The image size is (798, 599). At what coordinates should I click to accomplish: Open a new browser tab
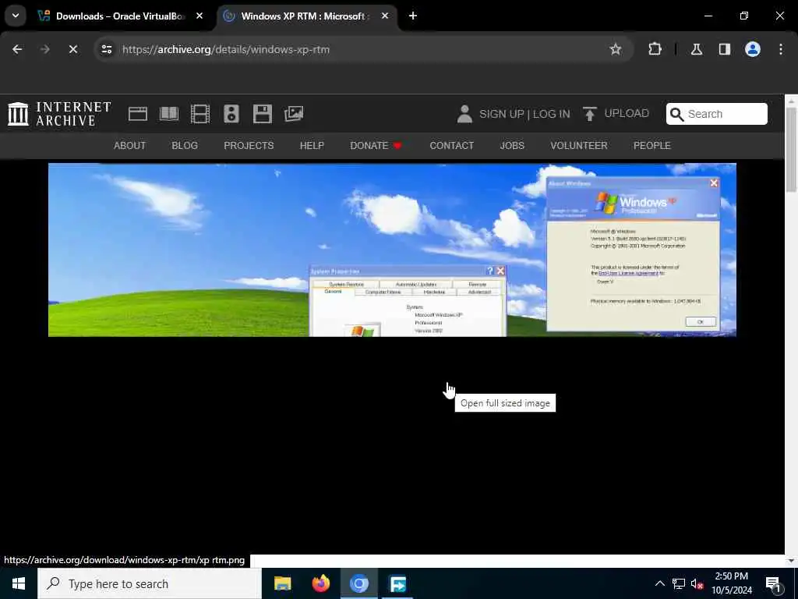click(x=413, y=16)
